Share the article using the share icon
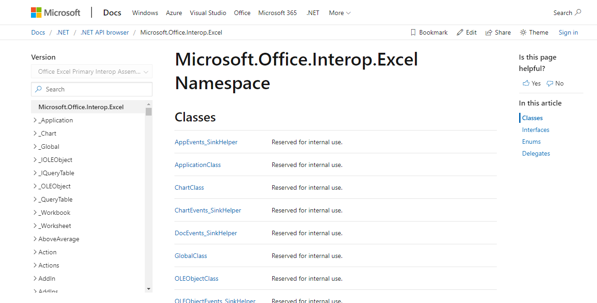597x303 pixels. 488,32
